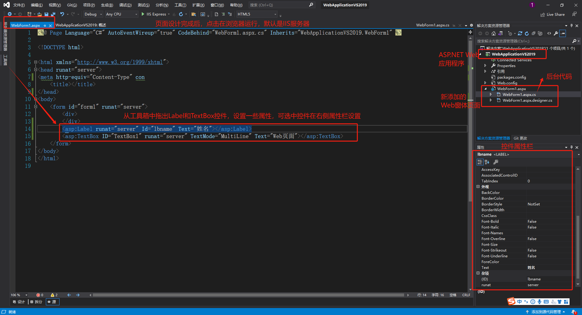Pin the WebForm1.aspx tab
582x315 pixels.
coord(45,25)
